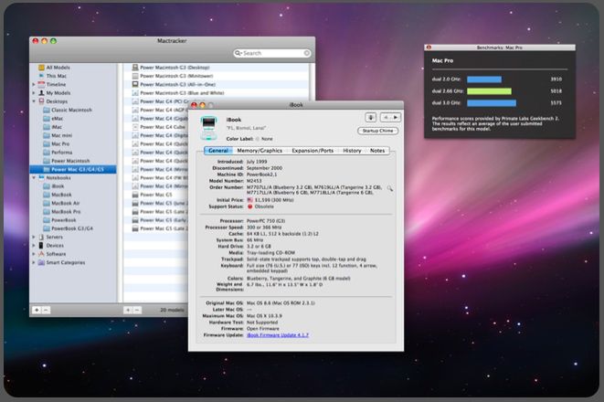This screenshot has height=402, width=604.
Task: Expand the Software disclosure triangle
Action: [x=34, y=254]
